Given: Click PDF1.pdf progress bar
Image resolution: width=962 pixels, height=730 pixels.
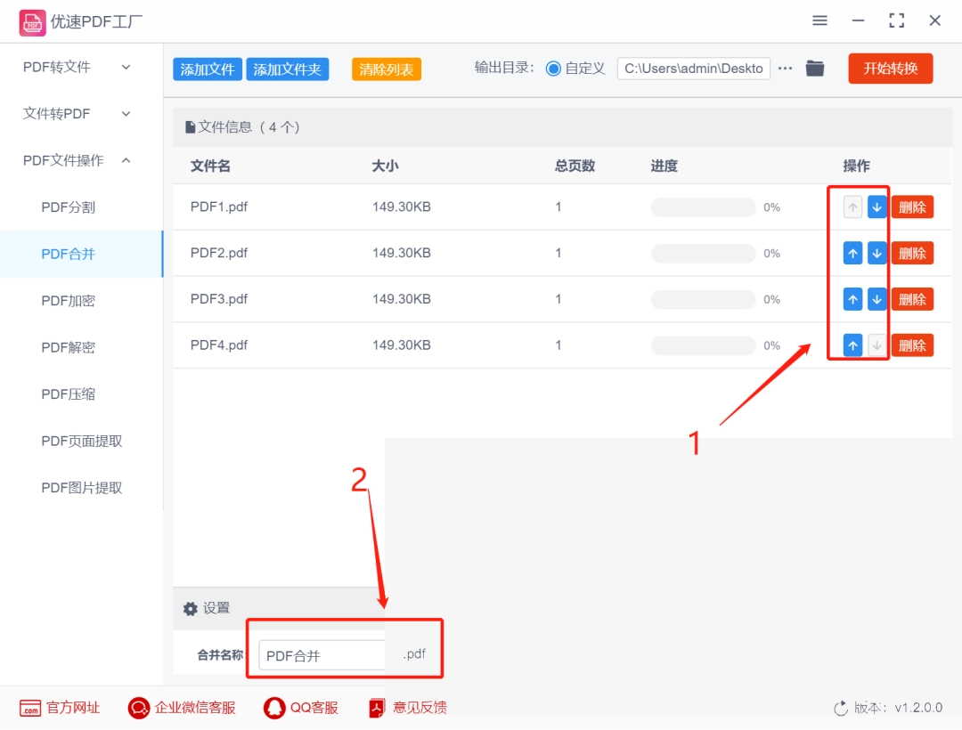Looking at the screenshot, I should [x=703, y=207].
